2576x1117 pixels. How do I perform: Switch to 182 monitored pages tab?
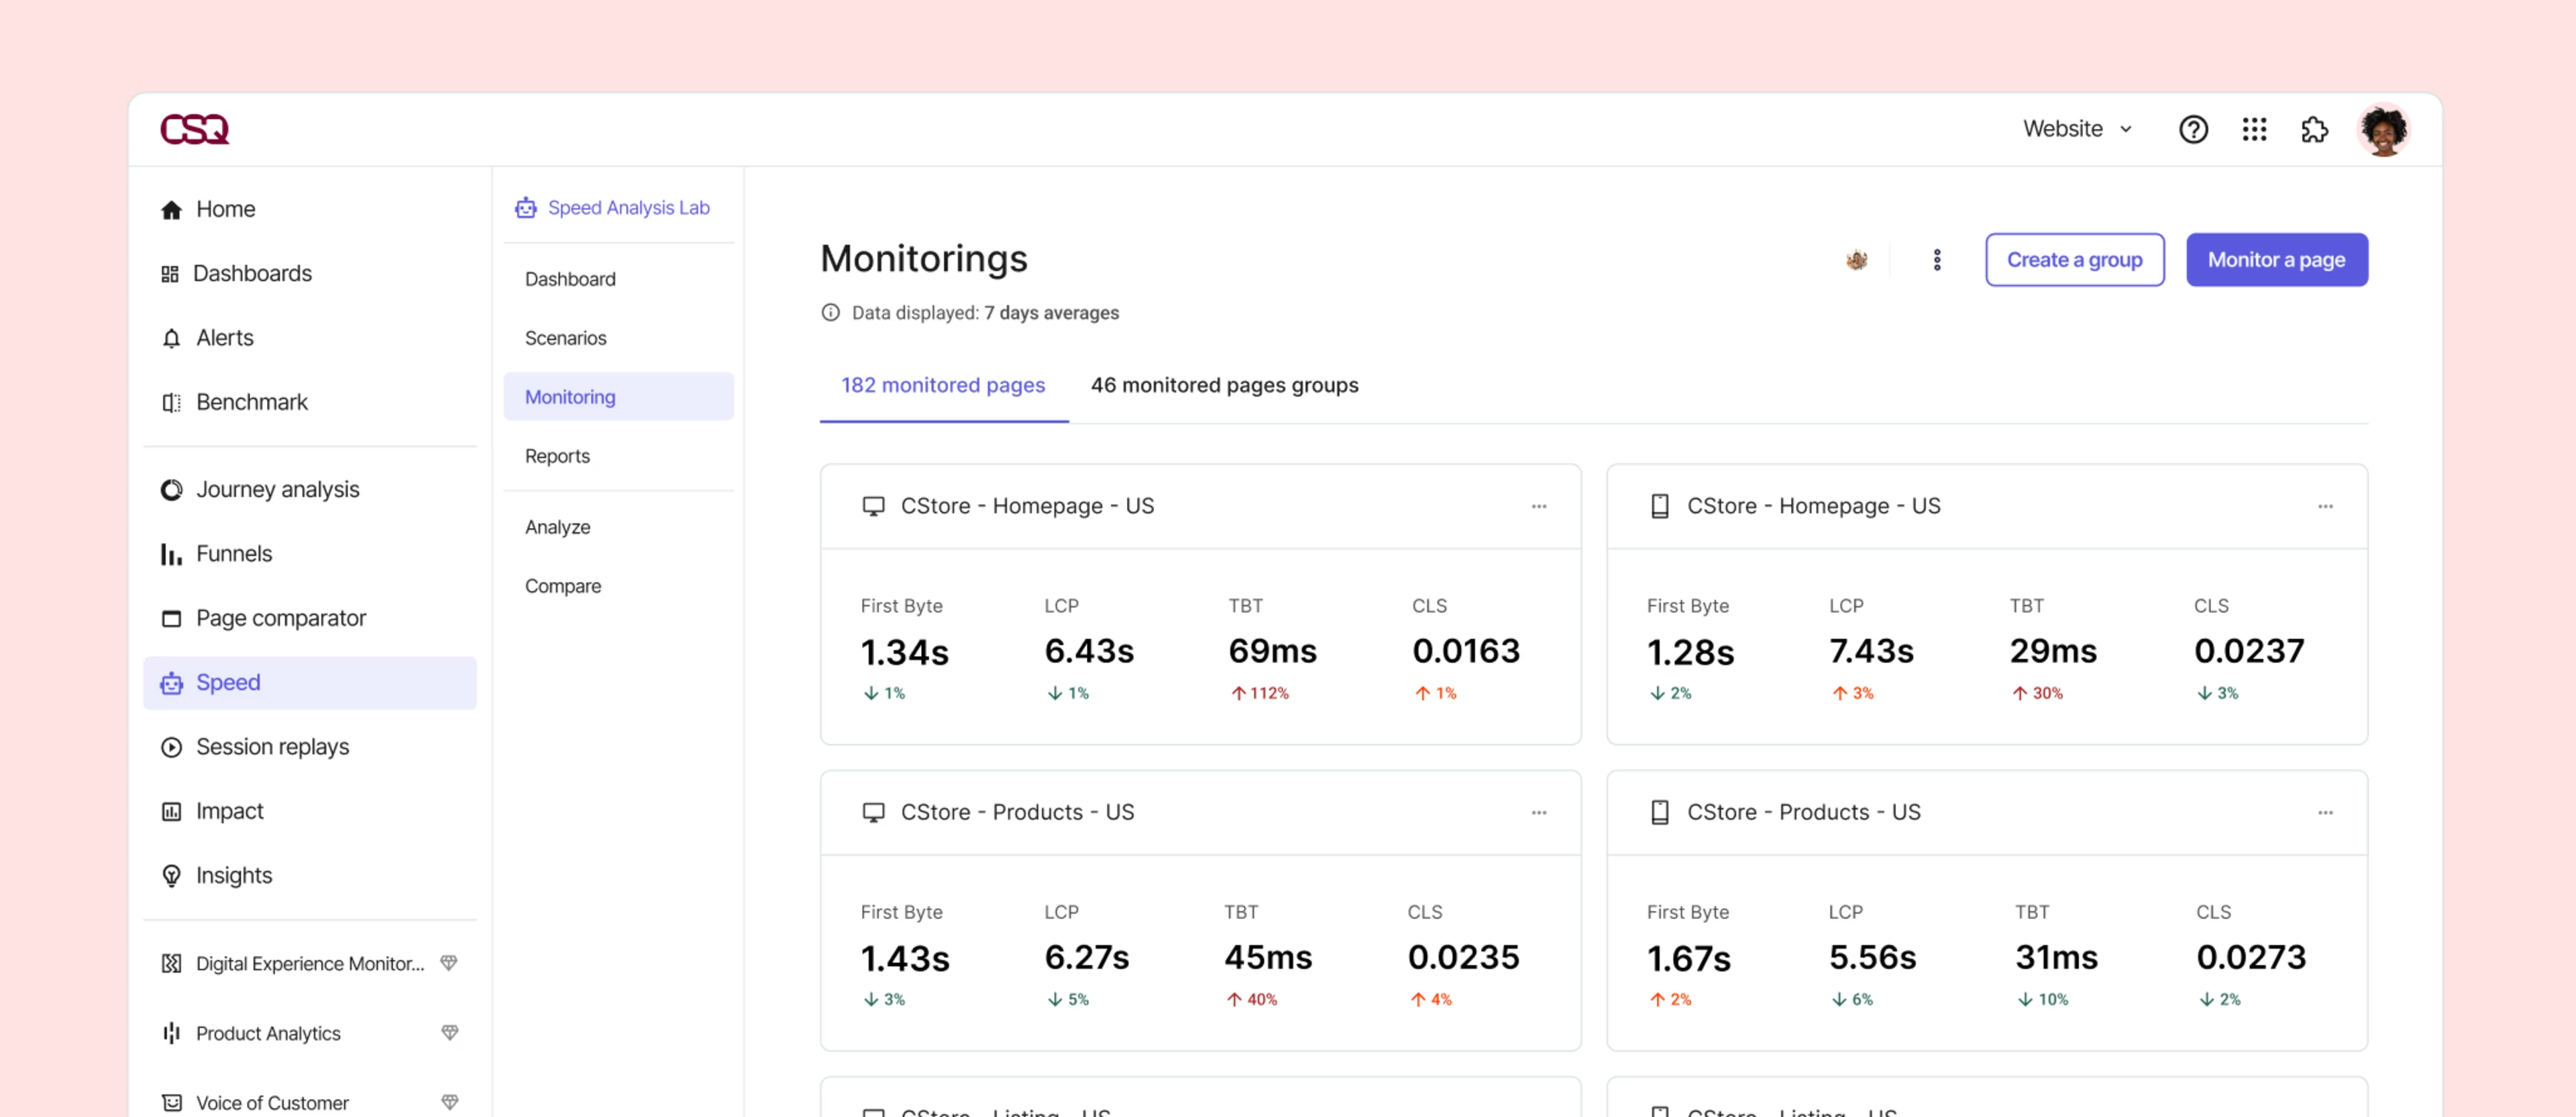point(943,385)
